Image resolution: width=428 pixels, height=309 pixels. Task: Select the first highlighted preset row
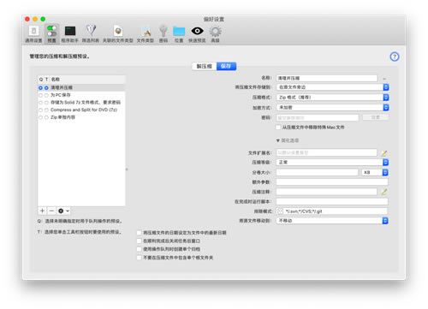(81, 88)
